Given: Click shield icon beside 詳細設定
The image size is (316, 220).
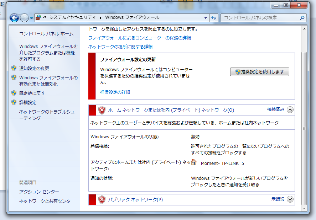Looking at the screenshot, I should click(14, 102).
